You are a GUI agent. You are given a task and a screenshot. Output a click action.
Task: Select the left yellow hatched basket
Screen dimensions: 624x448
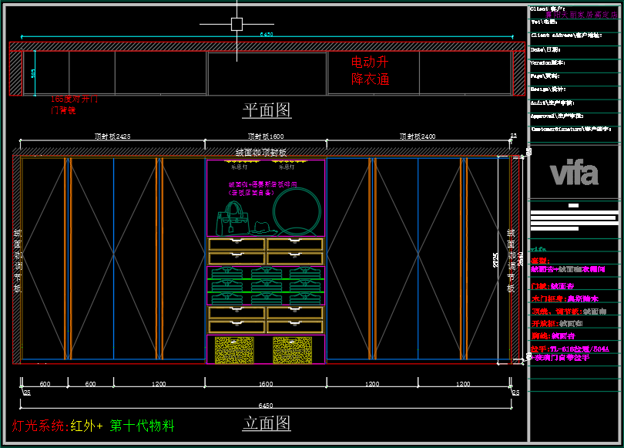point(235,349)
